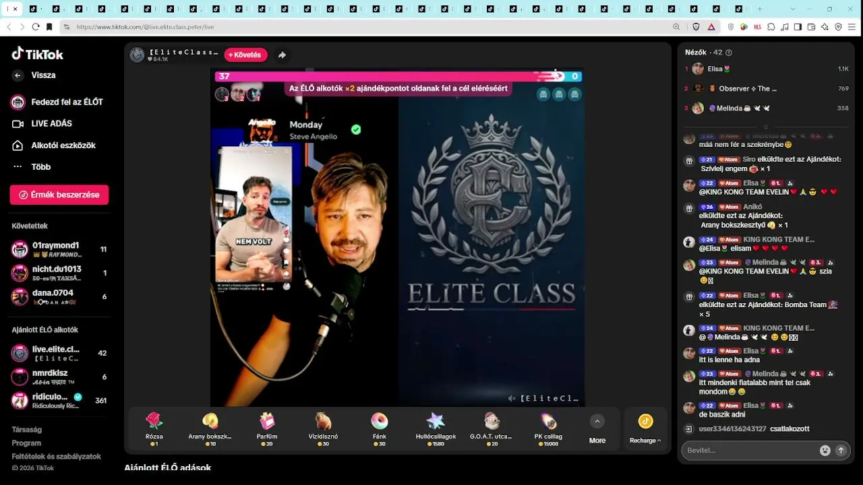Open the Brave Wallet icon
This screenshot has width=863, height=485.
tap(812, 27)
